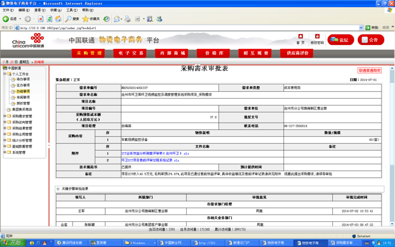Switch to the 采购管理 tab
This screenshot has height=247, width=395.
pos(88,53)
